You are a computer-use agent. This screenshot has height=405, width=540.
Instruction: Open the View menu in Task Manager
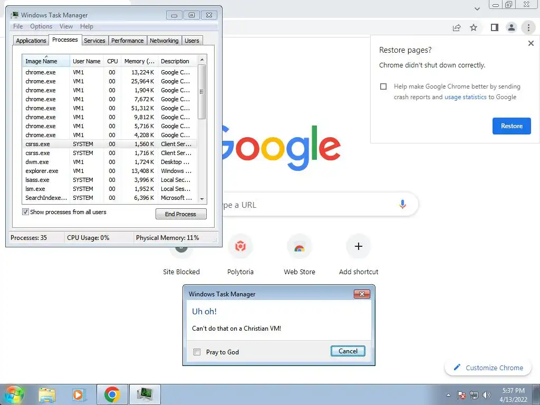pyautogui.click(x=66, y=26)
